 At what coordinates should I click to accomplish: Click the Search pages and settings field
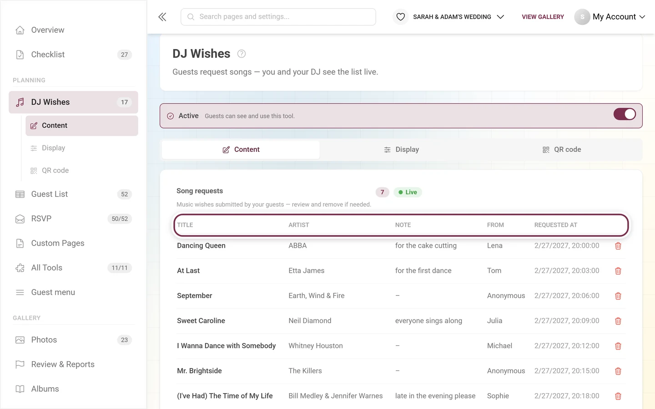[x=278, y=17]
